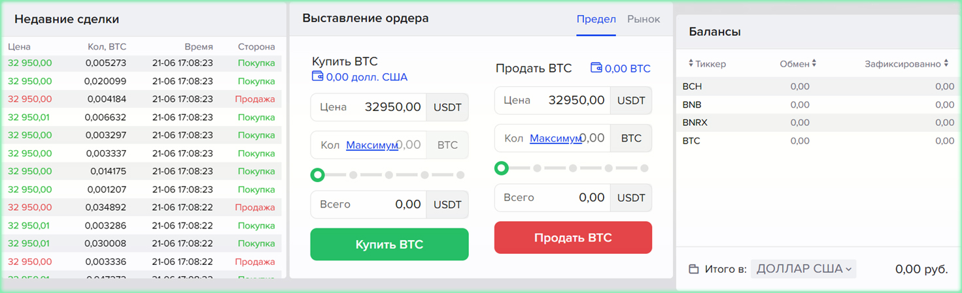Switch to the Предел order tab
The image size is (962, 293).
click(x=596, y=19)
